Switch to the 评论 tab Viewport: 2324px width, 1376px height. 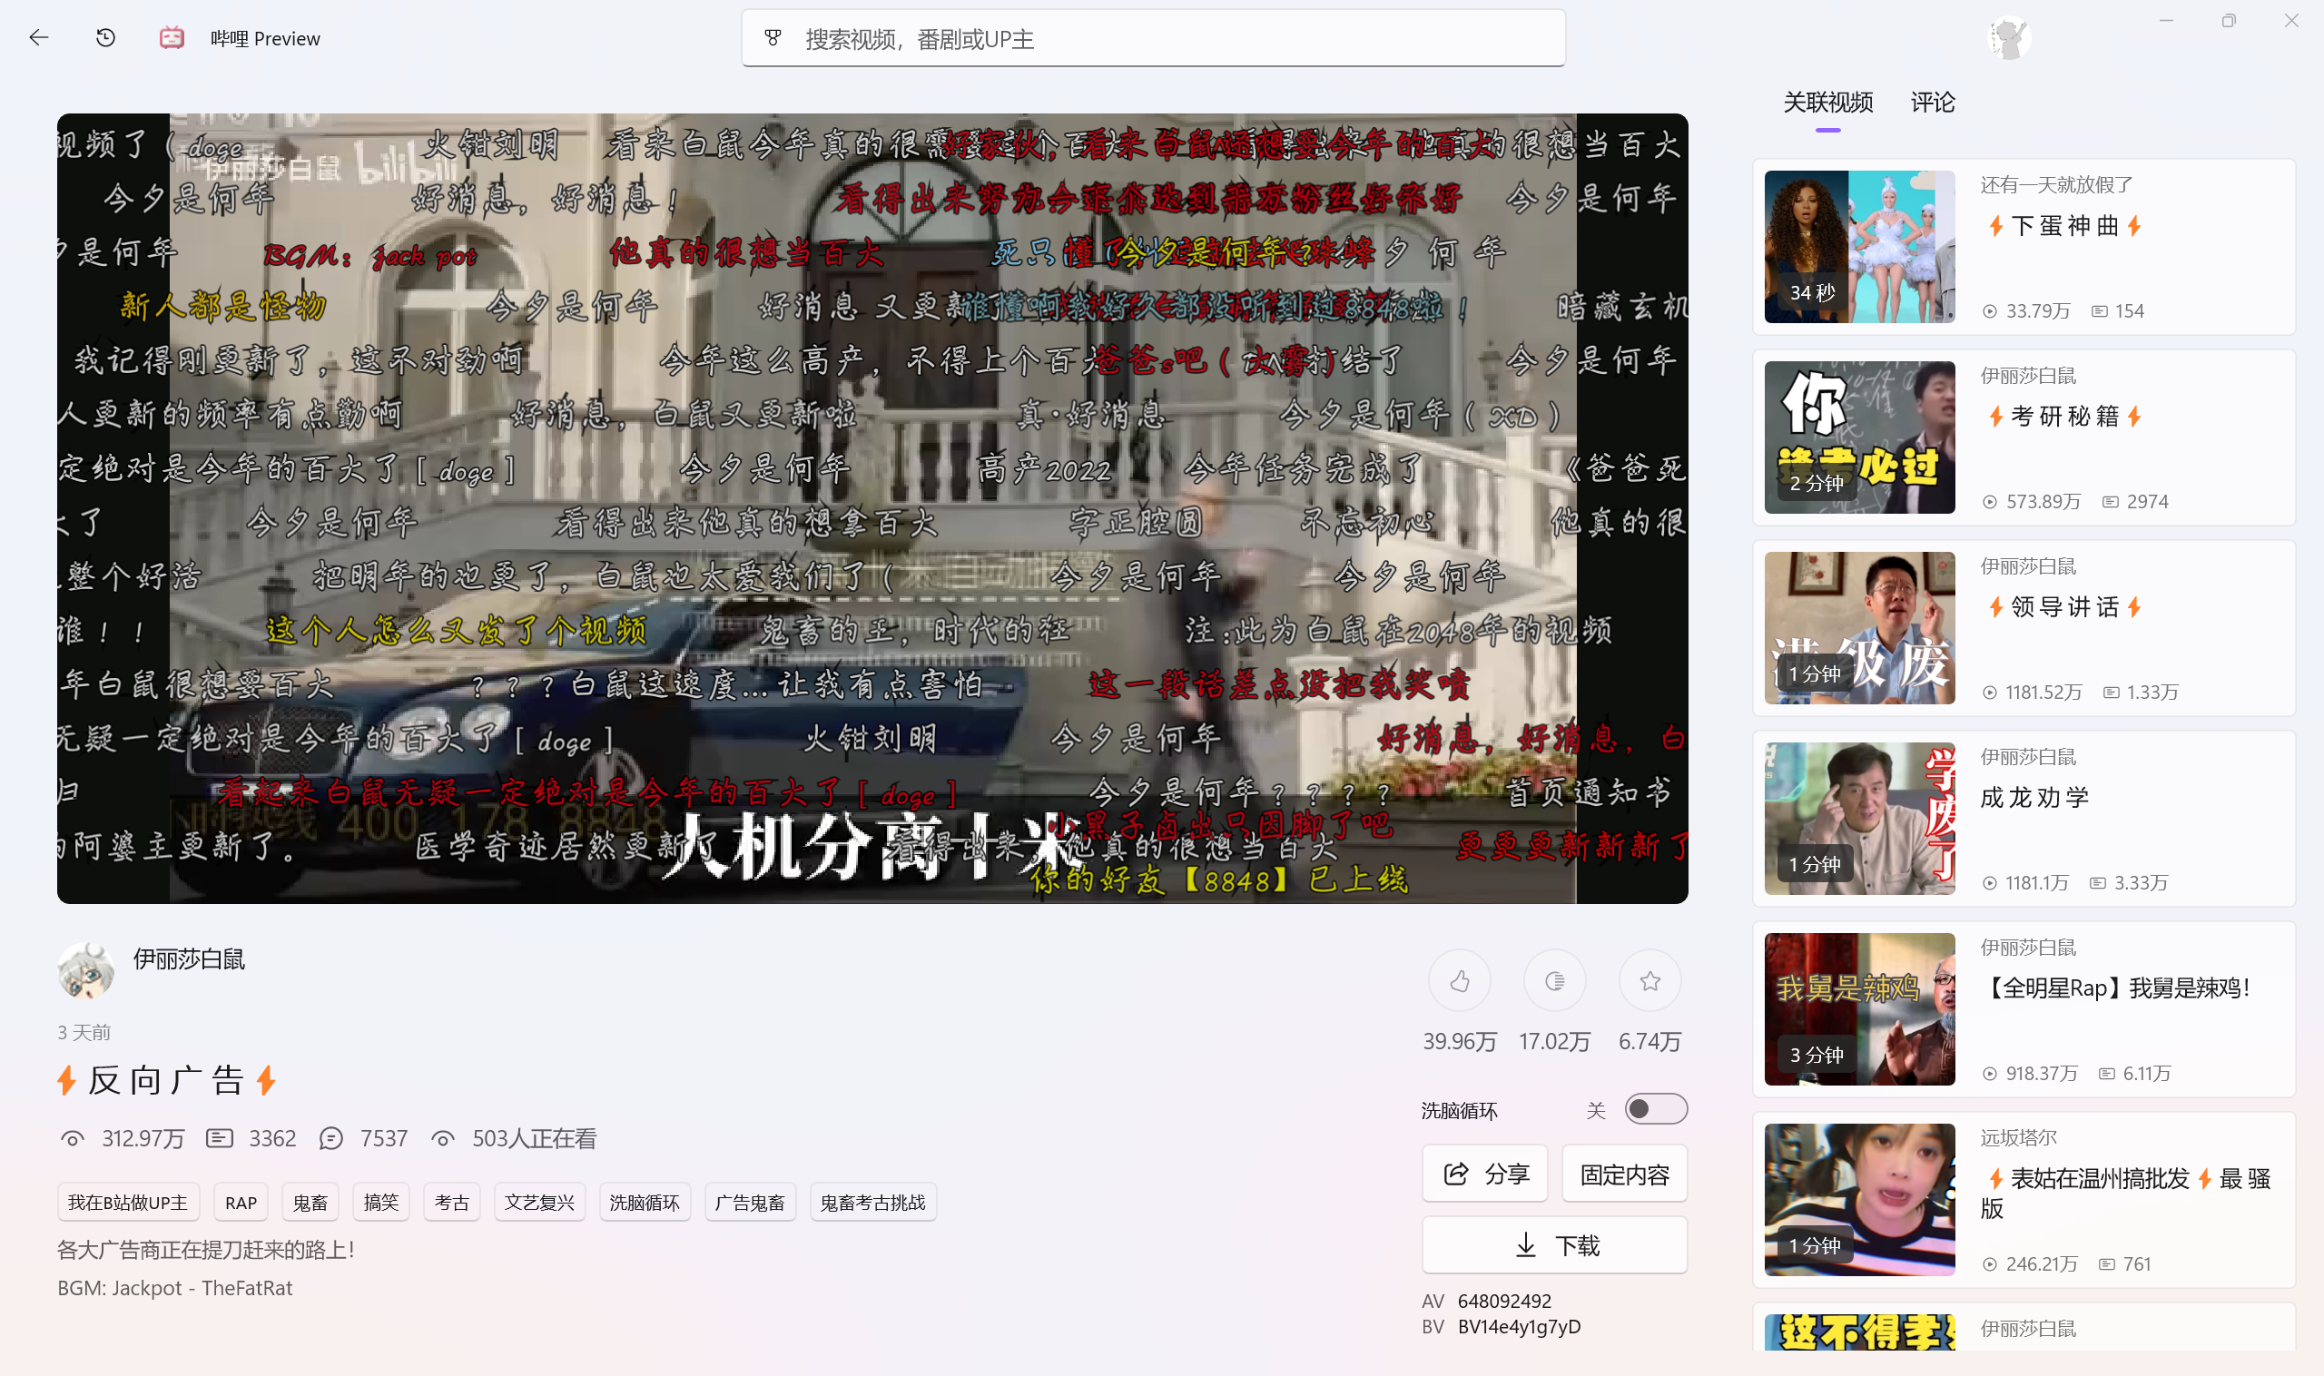point(1932,103)
